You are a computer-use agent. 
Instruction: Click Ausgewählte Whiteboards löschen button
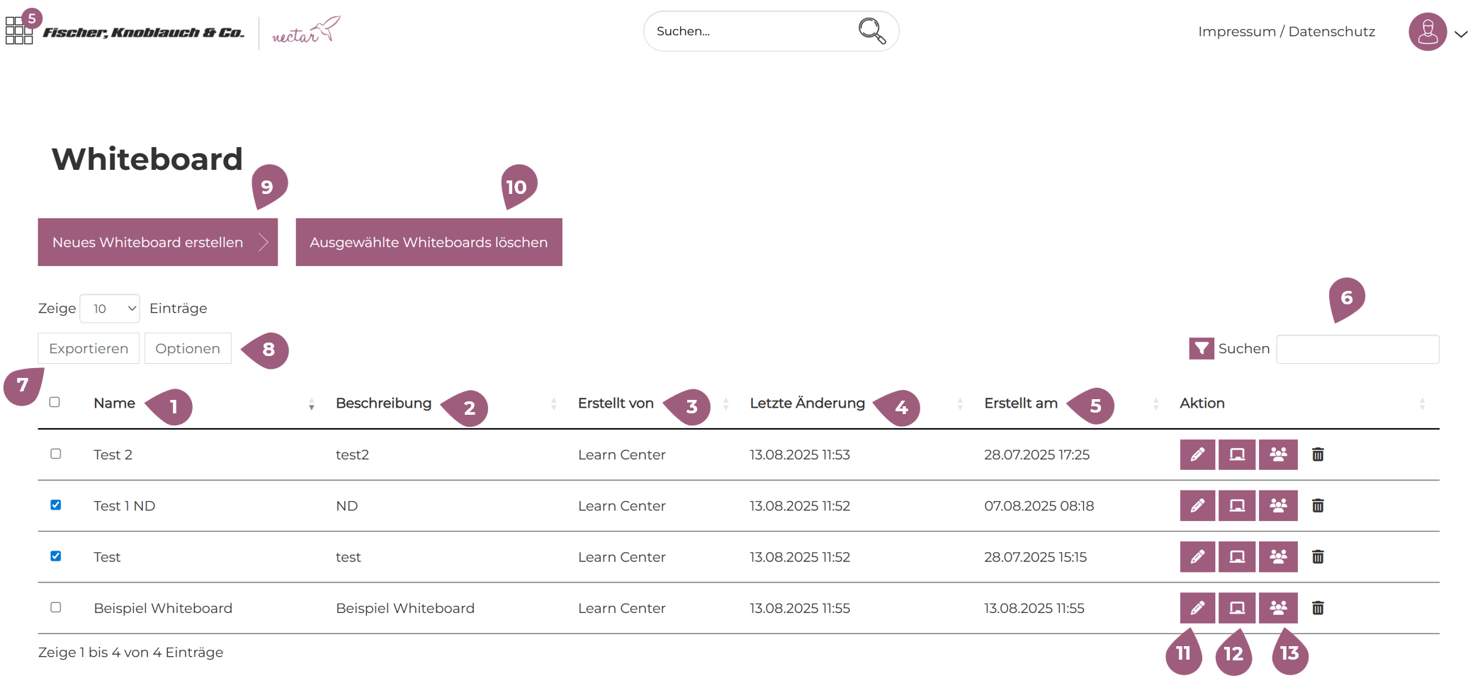pyautogui.click(x=429, y=242)
